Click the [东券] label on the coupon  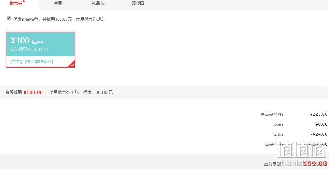click(x=16, y=62)
